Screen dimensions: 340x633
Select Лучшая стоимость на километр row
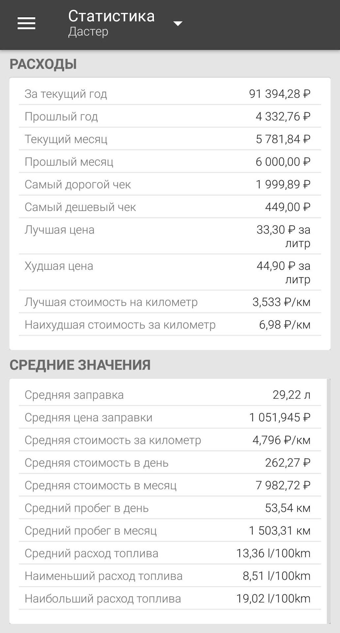[x=170, y=302]
